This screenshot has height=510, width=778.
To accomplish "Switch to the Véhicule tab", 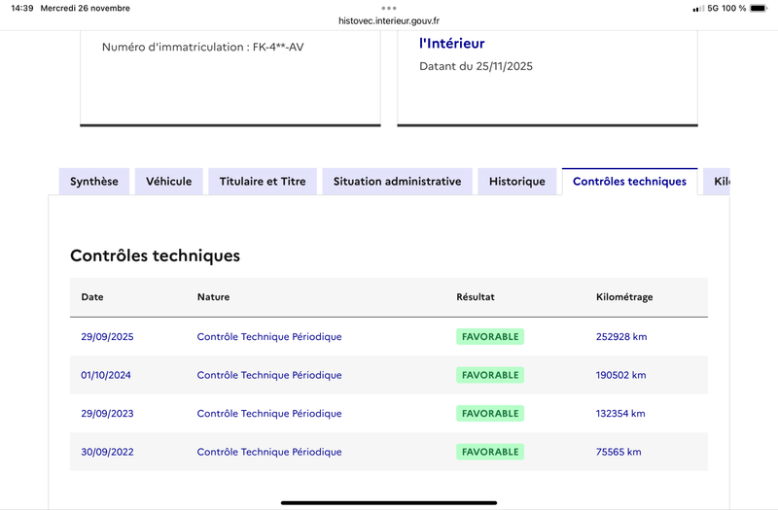I will [169, 182].
